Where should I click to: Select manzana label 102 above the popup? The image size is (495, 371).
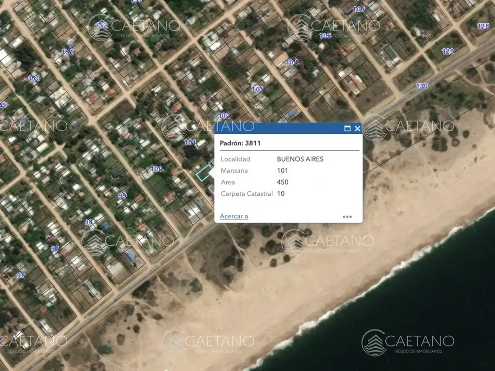(x=224, y=116)
